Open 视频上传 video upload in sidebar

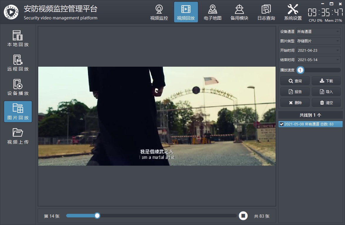18,136
